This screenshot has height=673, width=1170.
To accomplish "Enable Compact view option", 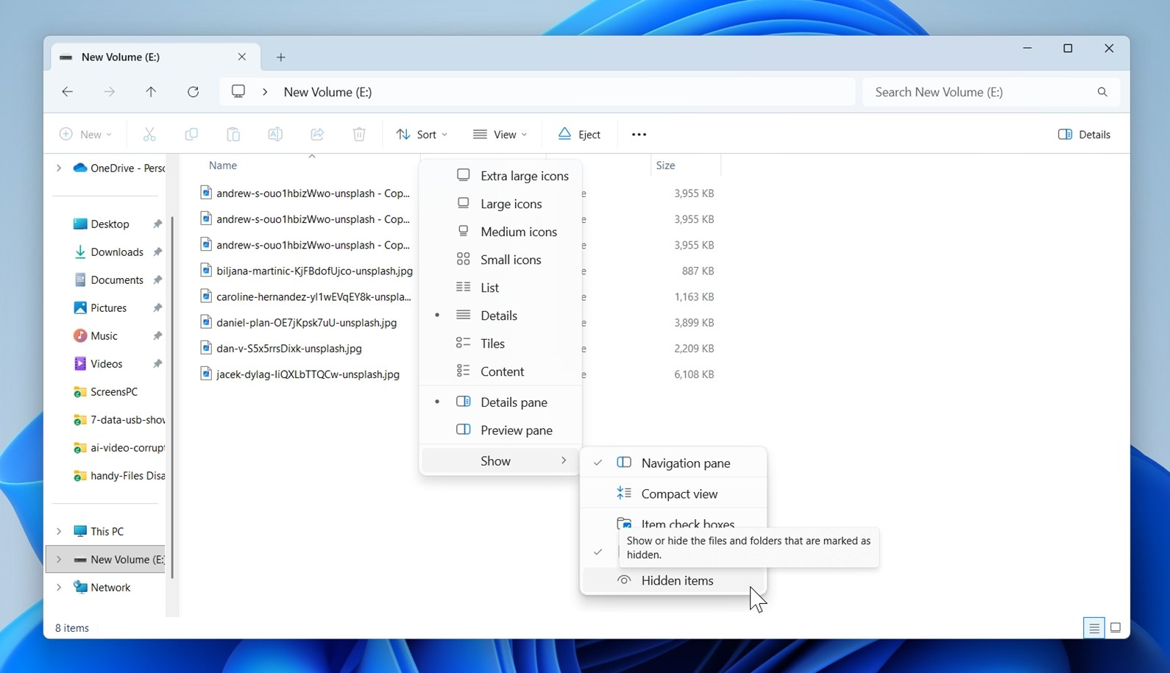I will (x=678, y=494).
